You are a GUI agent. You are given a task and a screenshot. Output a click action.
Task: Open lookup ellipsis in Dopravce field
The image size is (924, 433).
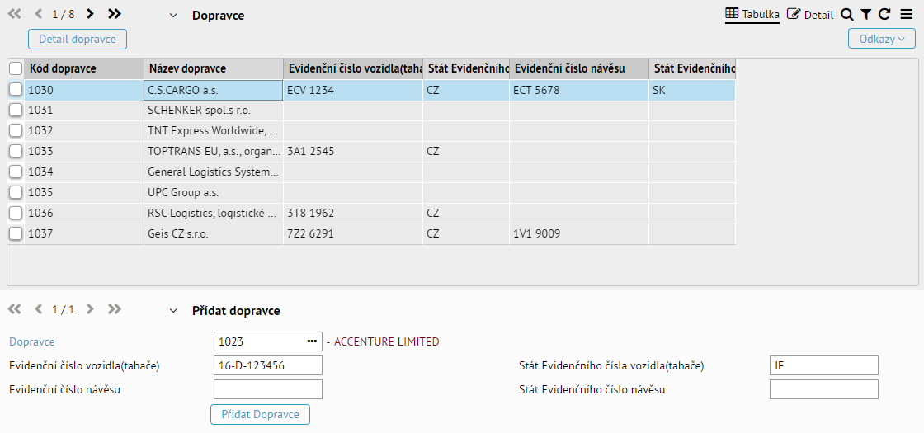[x=312, y=341]
